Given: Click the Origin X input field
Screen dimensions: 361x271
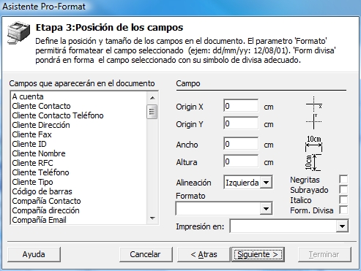Looking at the screenshot, I should click(x=241, y=106).
